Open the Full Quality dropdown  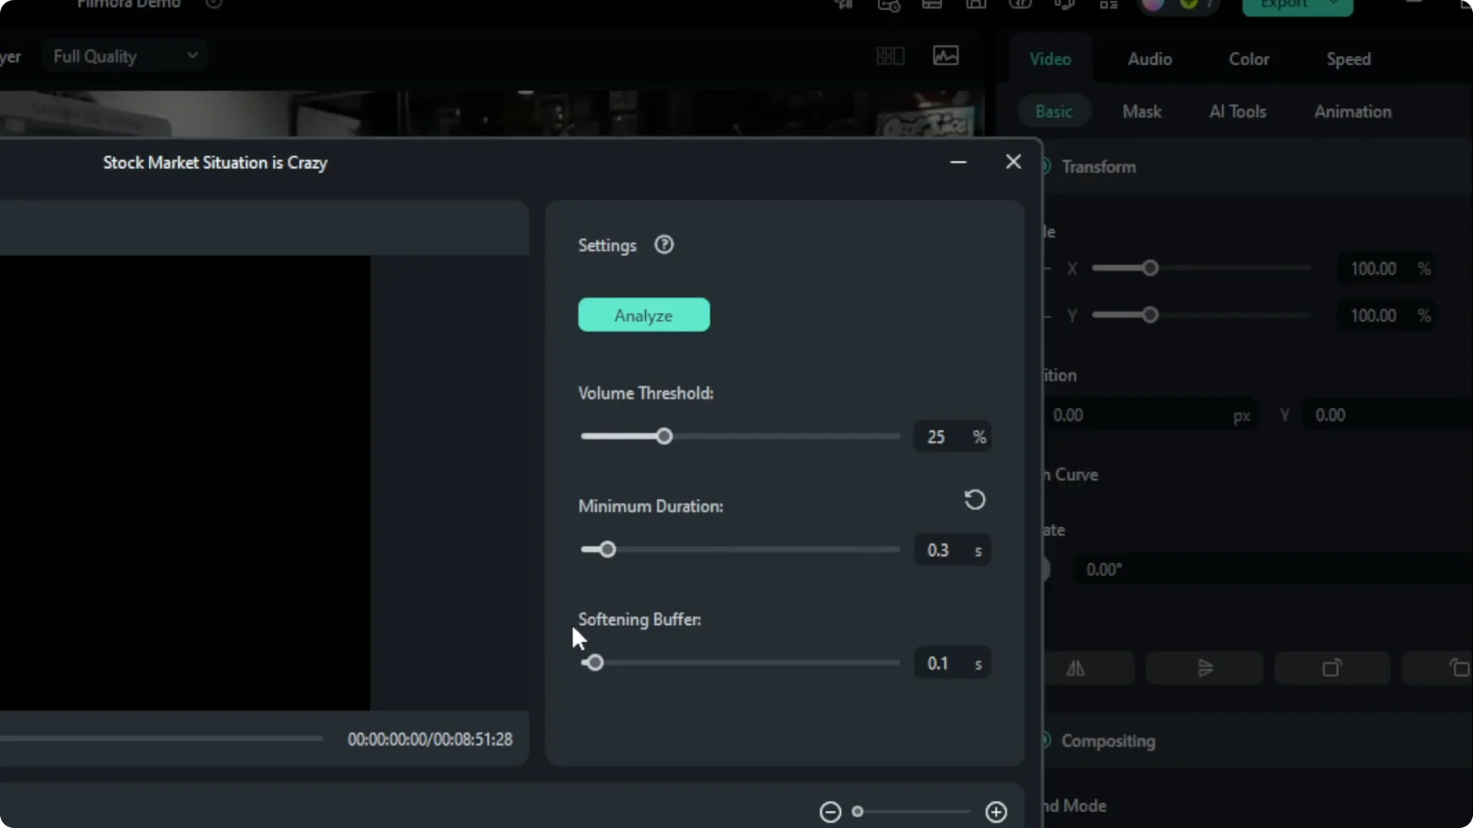click(x=124, y=54)
